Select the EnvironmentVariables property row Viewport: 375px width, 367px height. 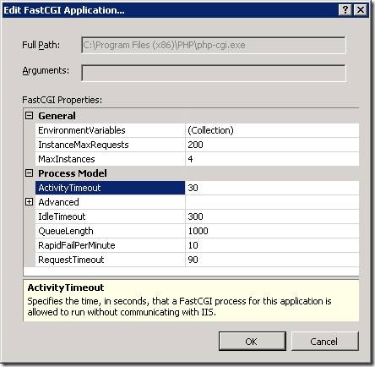tap(197, 130)
